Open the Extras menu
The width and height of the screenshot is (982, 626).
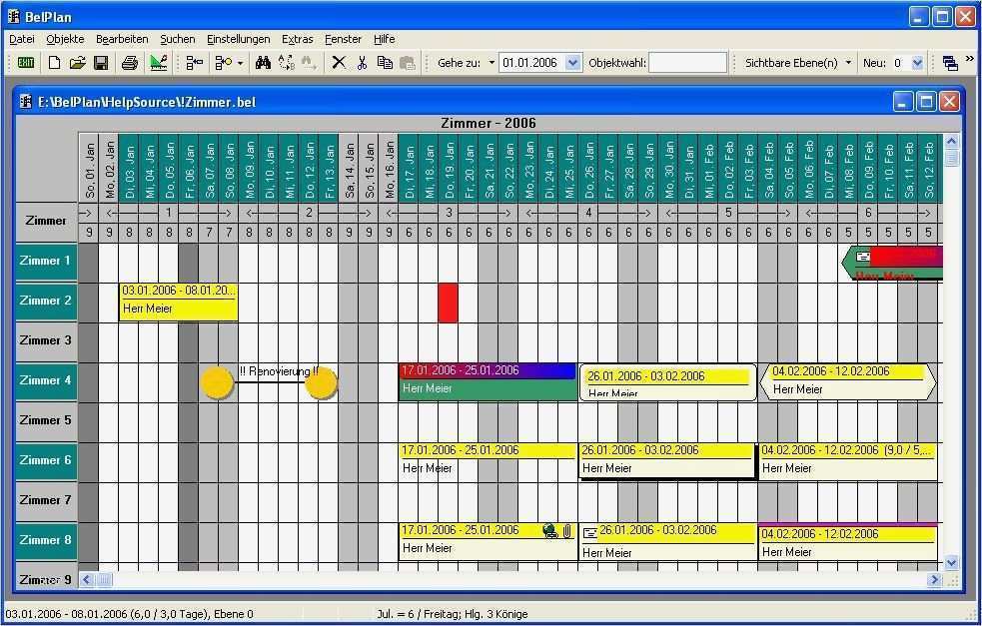point(297,39)
